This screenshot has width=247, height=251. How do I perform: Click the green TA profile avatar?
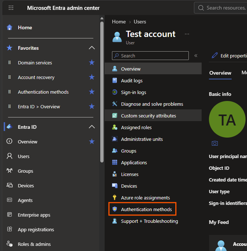pos(227,119)
